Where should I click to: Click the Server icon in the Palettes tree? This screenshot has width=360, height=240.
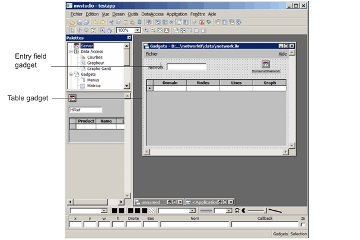(x=77, y=46)
